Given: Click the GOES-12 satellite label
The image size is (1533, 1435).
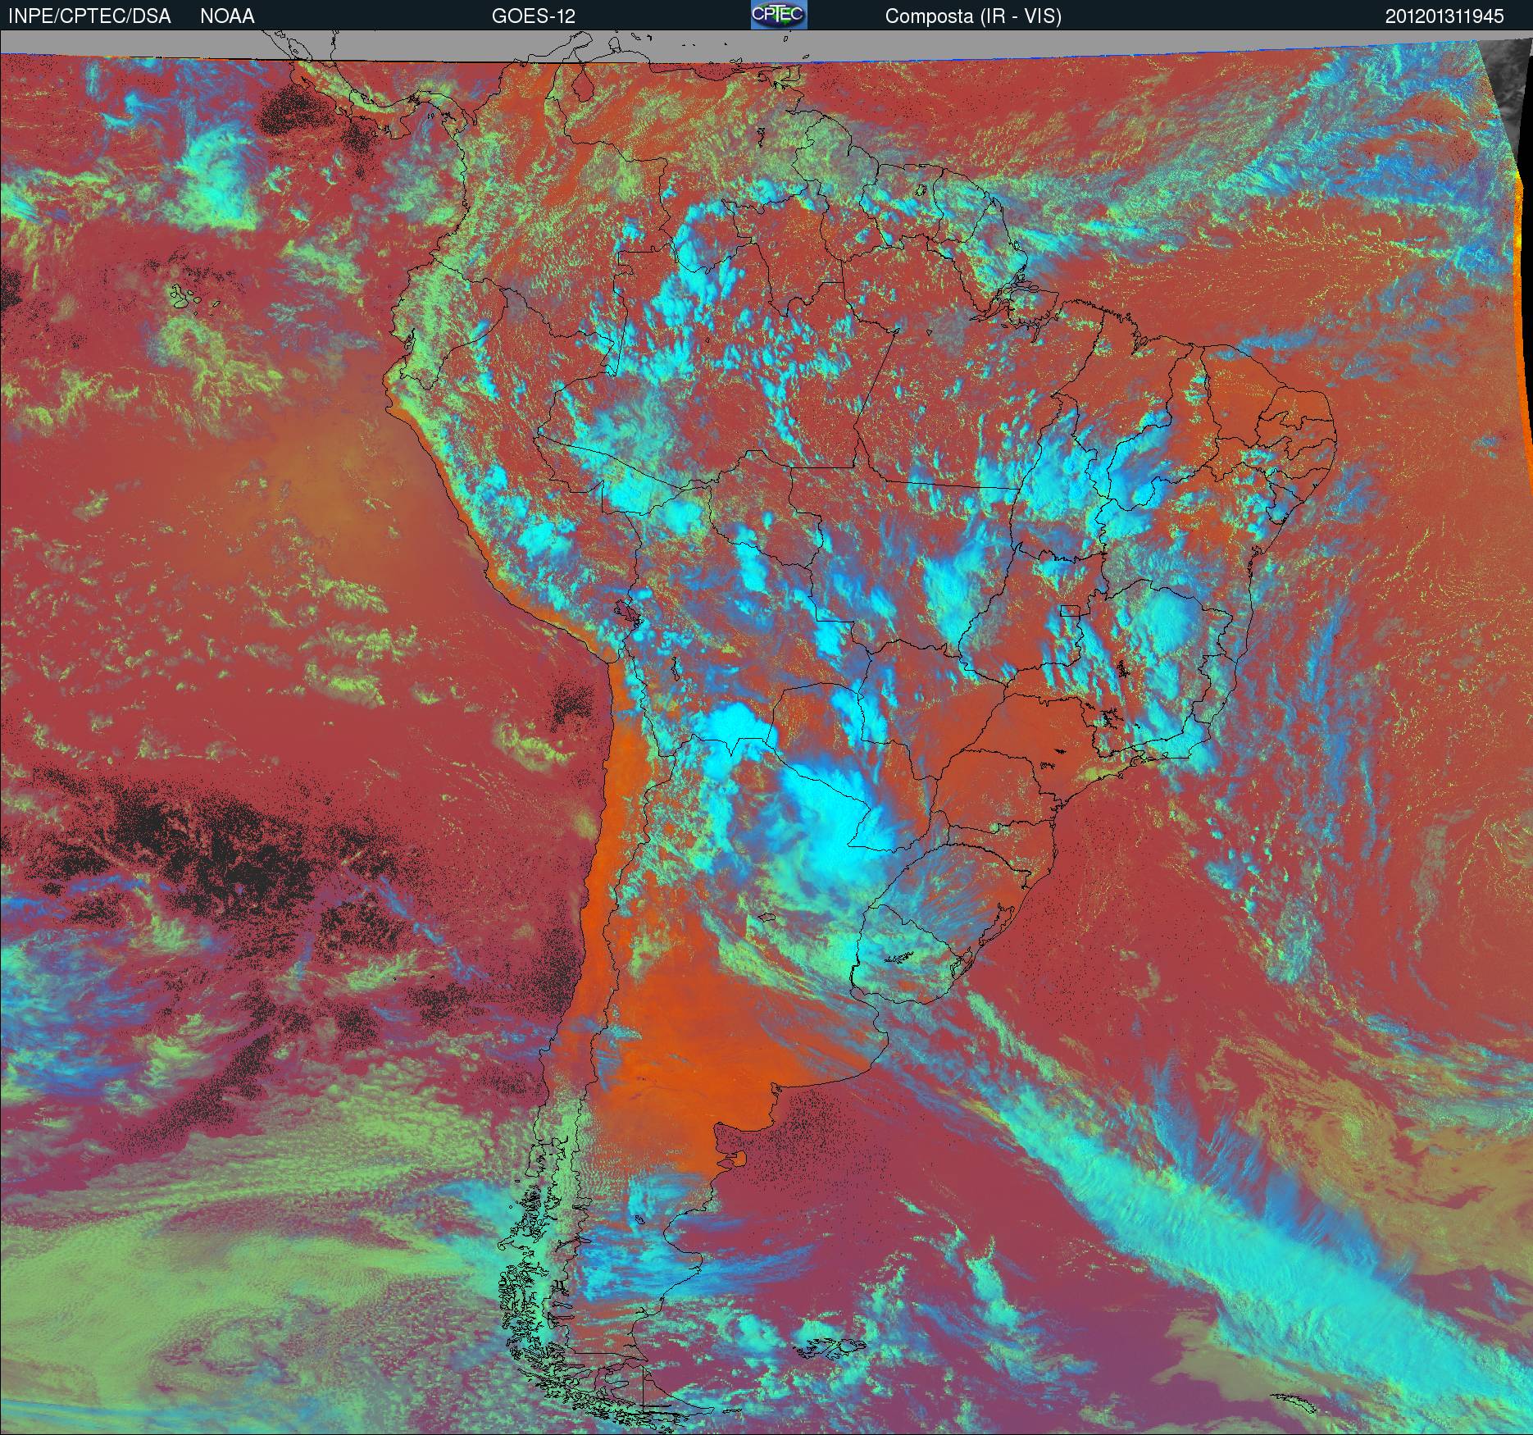Looking at the screenshot, I should [533, 16].
